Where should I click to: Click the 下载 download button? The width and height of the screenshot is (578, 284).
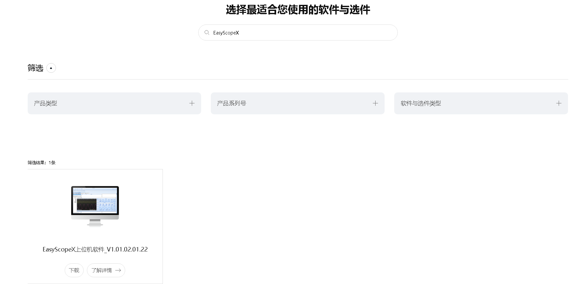pyautogui.click(x=74, y=270)
